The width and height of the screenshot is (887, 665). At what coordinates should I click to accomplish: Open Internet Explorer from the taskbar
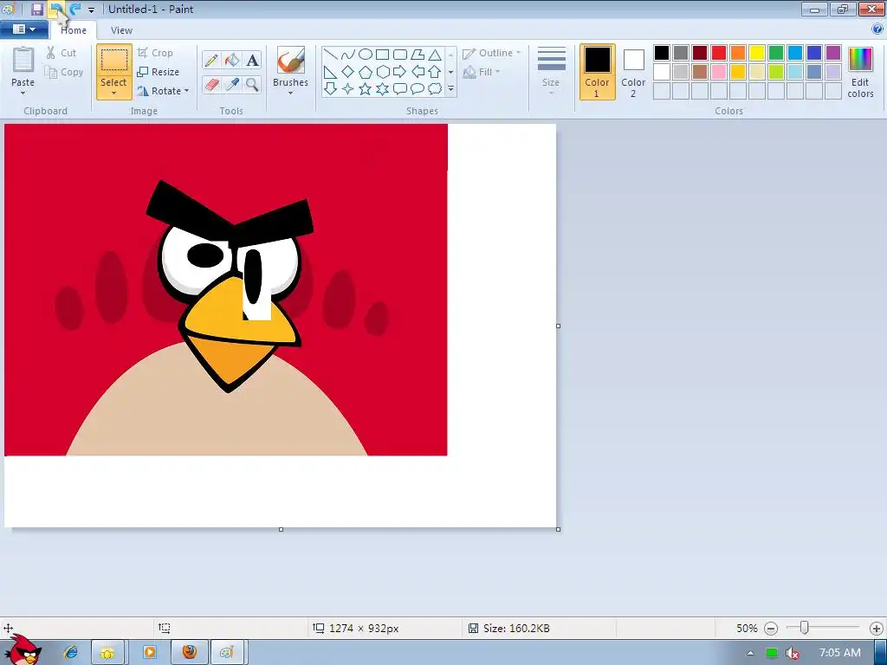71,652
